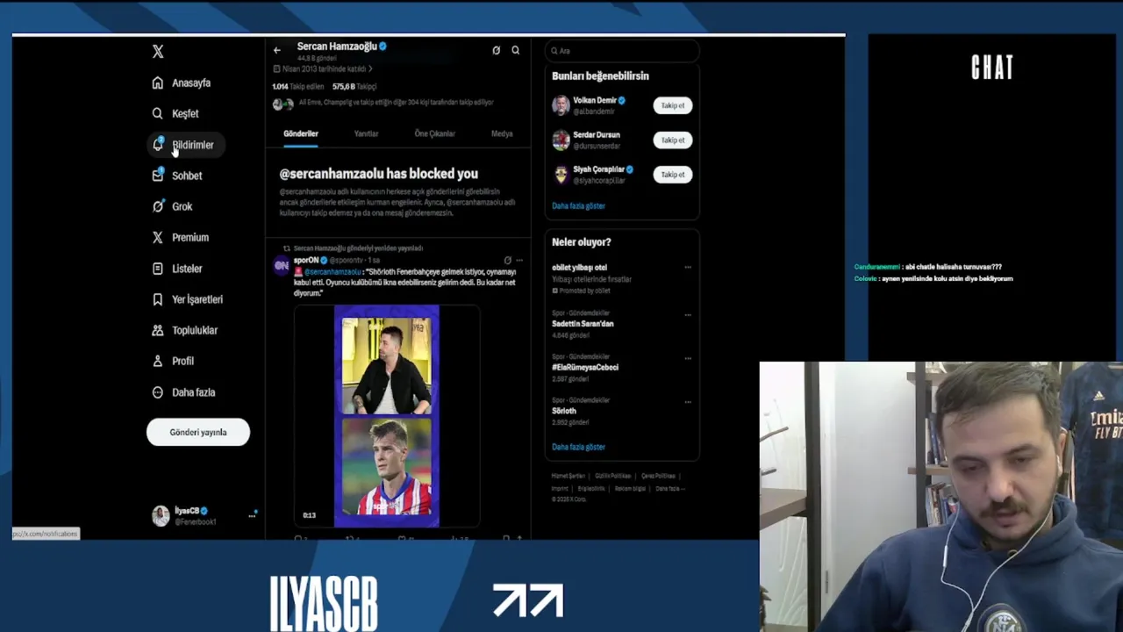Open Volkan Demir avatar
The height and width of the screenshot is (632, 1123).
pyautogui.click(x=561, y=105)
